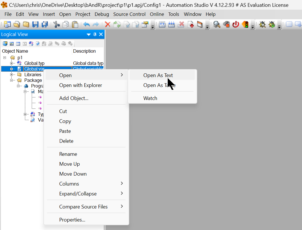Select Open As Table in submenu
Viewport: 302px width, 230px height.
coord(162,85)
